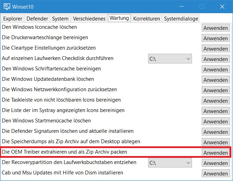Close the Winset10 window
This screenshot has height=181, width=233.
point(222,7)
